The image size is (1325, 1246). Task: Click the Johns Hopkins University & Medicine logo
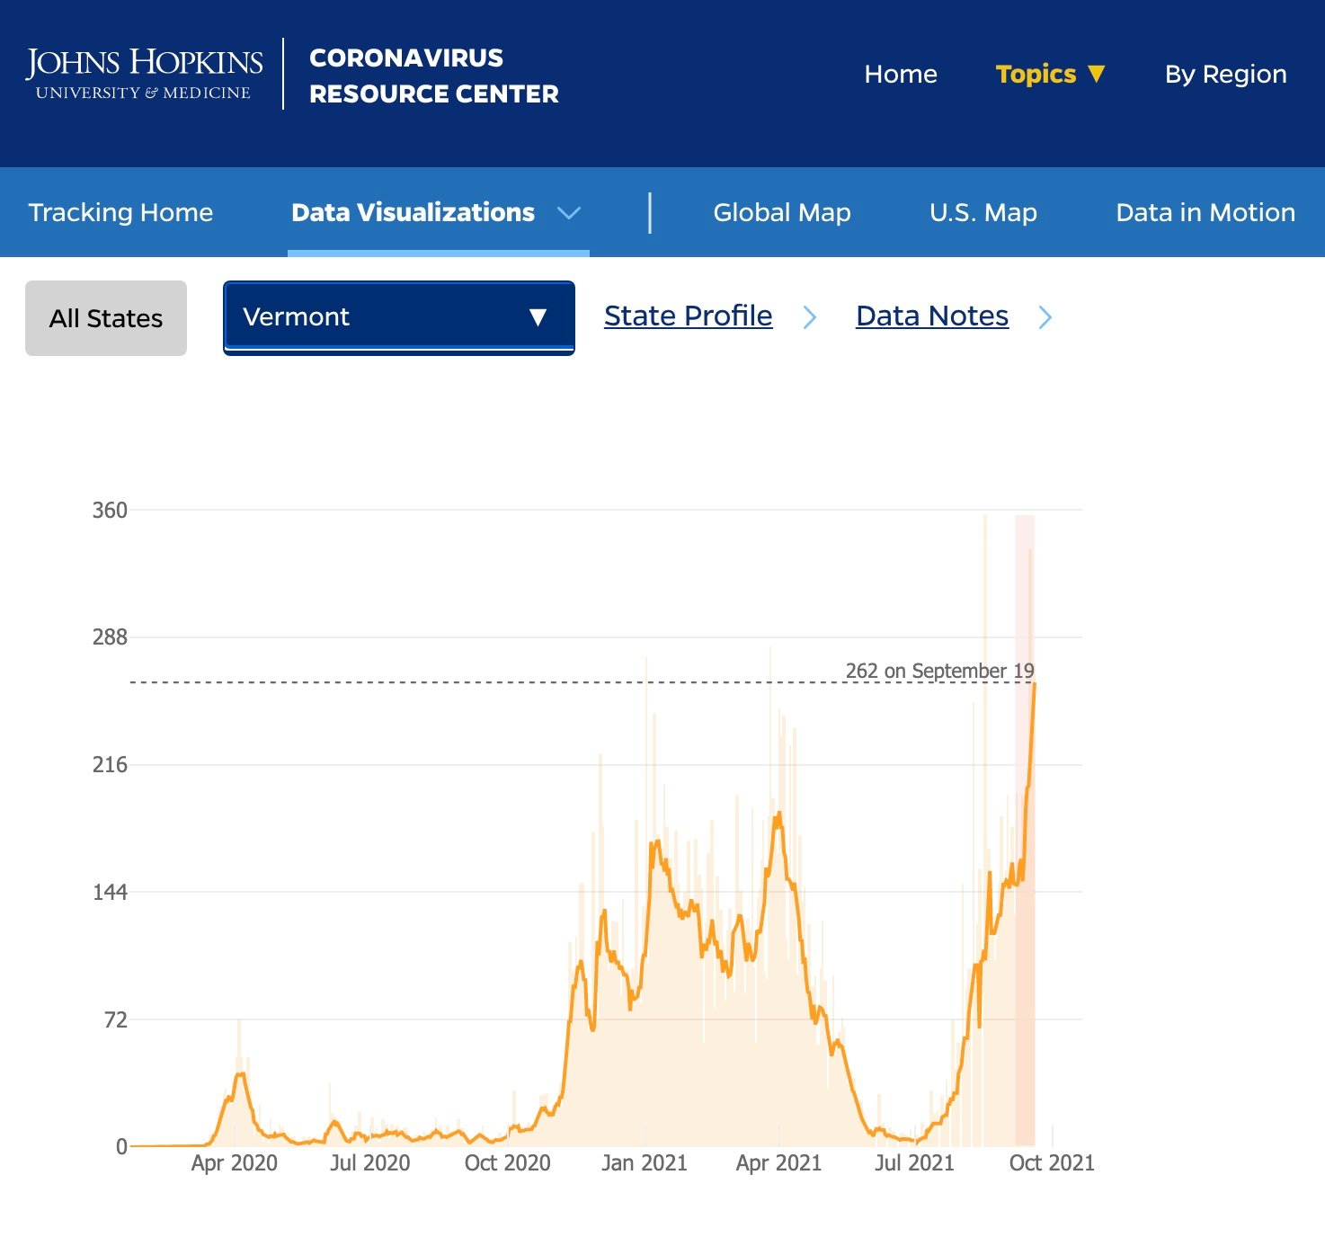coord(144,74)
